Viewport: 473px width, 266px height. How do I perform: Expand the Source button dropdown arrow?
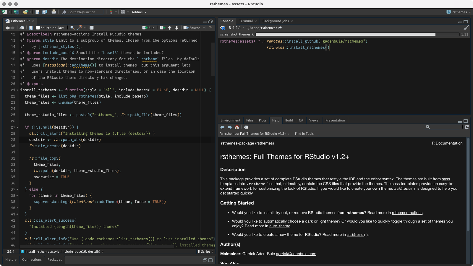(204, 28)
